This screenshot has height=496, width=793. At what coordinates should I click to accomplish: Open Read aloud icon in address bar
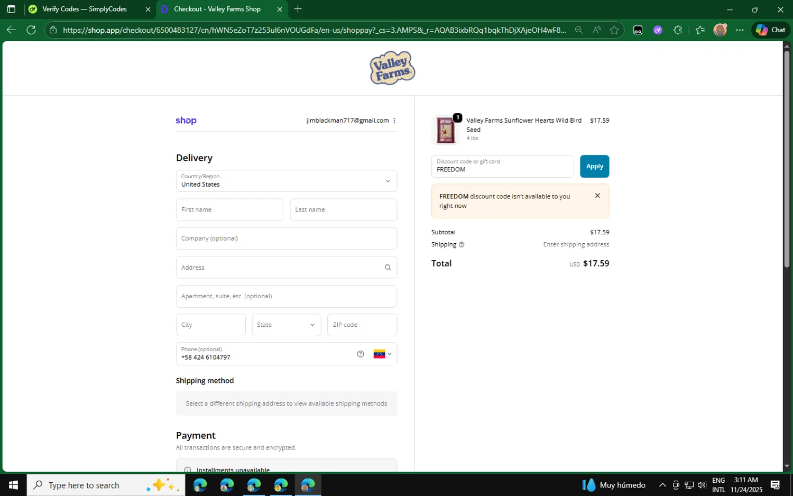click(597, 30)
